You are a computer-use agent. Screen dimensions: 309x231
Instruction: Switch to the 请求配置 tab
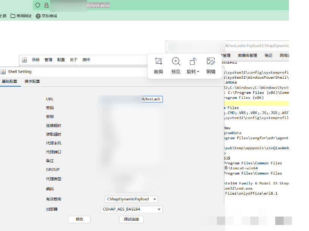coord(32,81)
